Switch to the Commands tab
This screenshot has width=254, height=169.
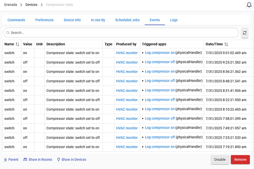[x=16, y=20]
